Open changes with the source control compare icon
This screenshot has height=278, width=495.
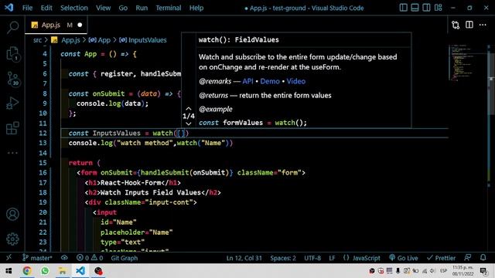[x=456, y=25]
